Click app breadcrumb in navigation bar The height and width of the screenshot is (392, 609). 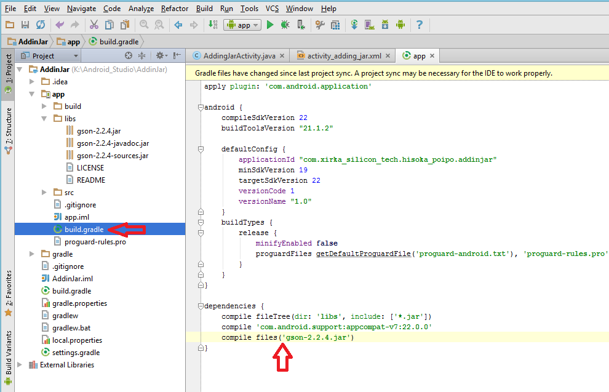pos(68,42)
